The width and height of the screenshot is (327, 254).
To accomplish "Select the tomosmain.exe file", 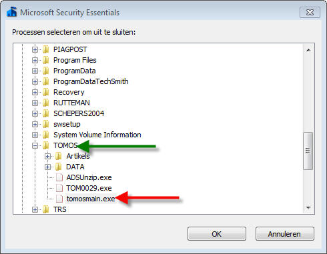I will tap(91, 199).
